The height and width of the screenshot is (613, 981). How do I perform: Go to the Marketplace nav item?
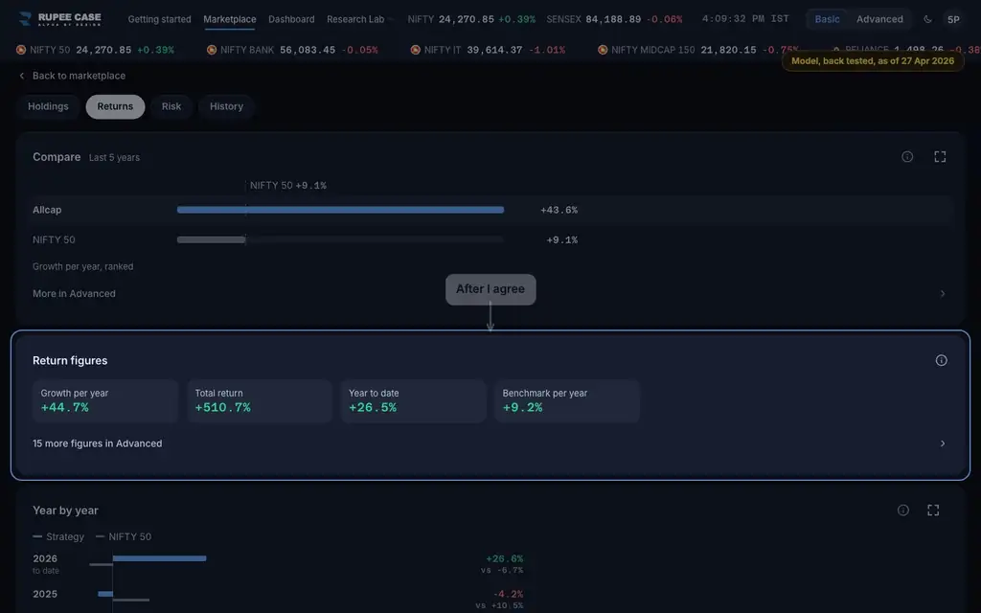point(230,19)
